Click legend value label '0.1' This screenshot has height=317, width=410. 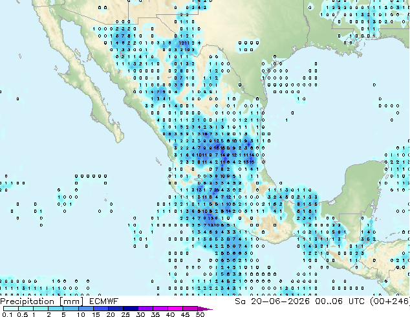[x=7, y=314]
